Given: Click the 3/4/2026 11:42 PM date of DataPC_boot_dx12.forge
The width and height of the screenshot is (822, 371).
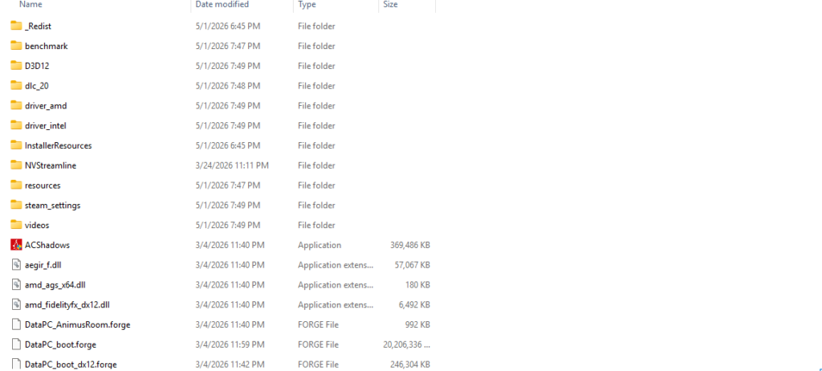Looking at the screenshot, I should pyautogui.click(x=230, y=365).
